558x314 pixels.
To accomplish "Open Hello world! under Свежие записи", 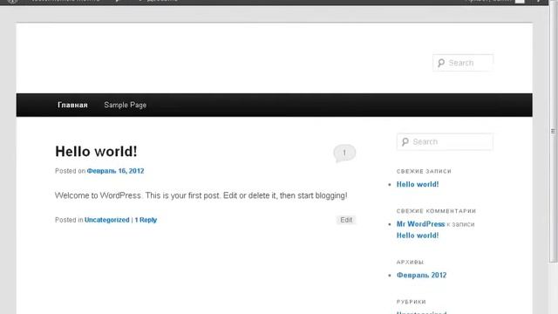I will pyautogui.click(x=418, y=184).
